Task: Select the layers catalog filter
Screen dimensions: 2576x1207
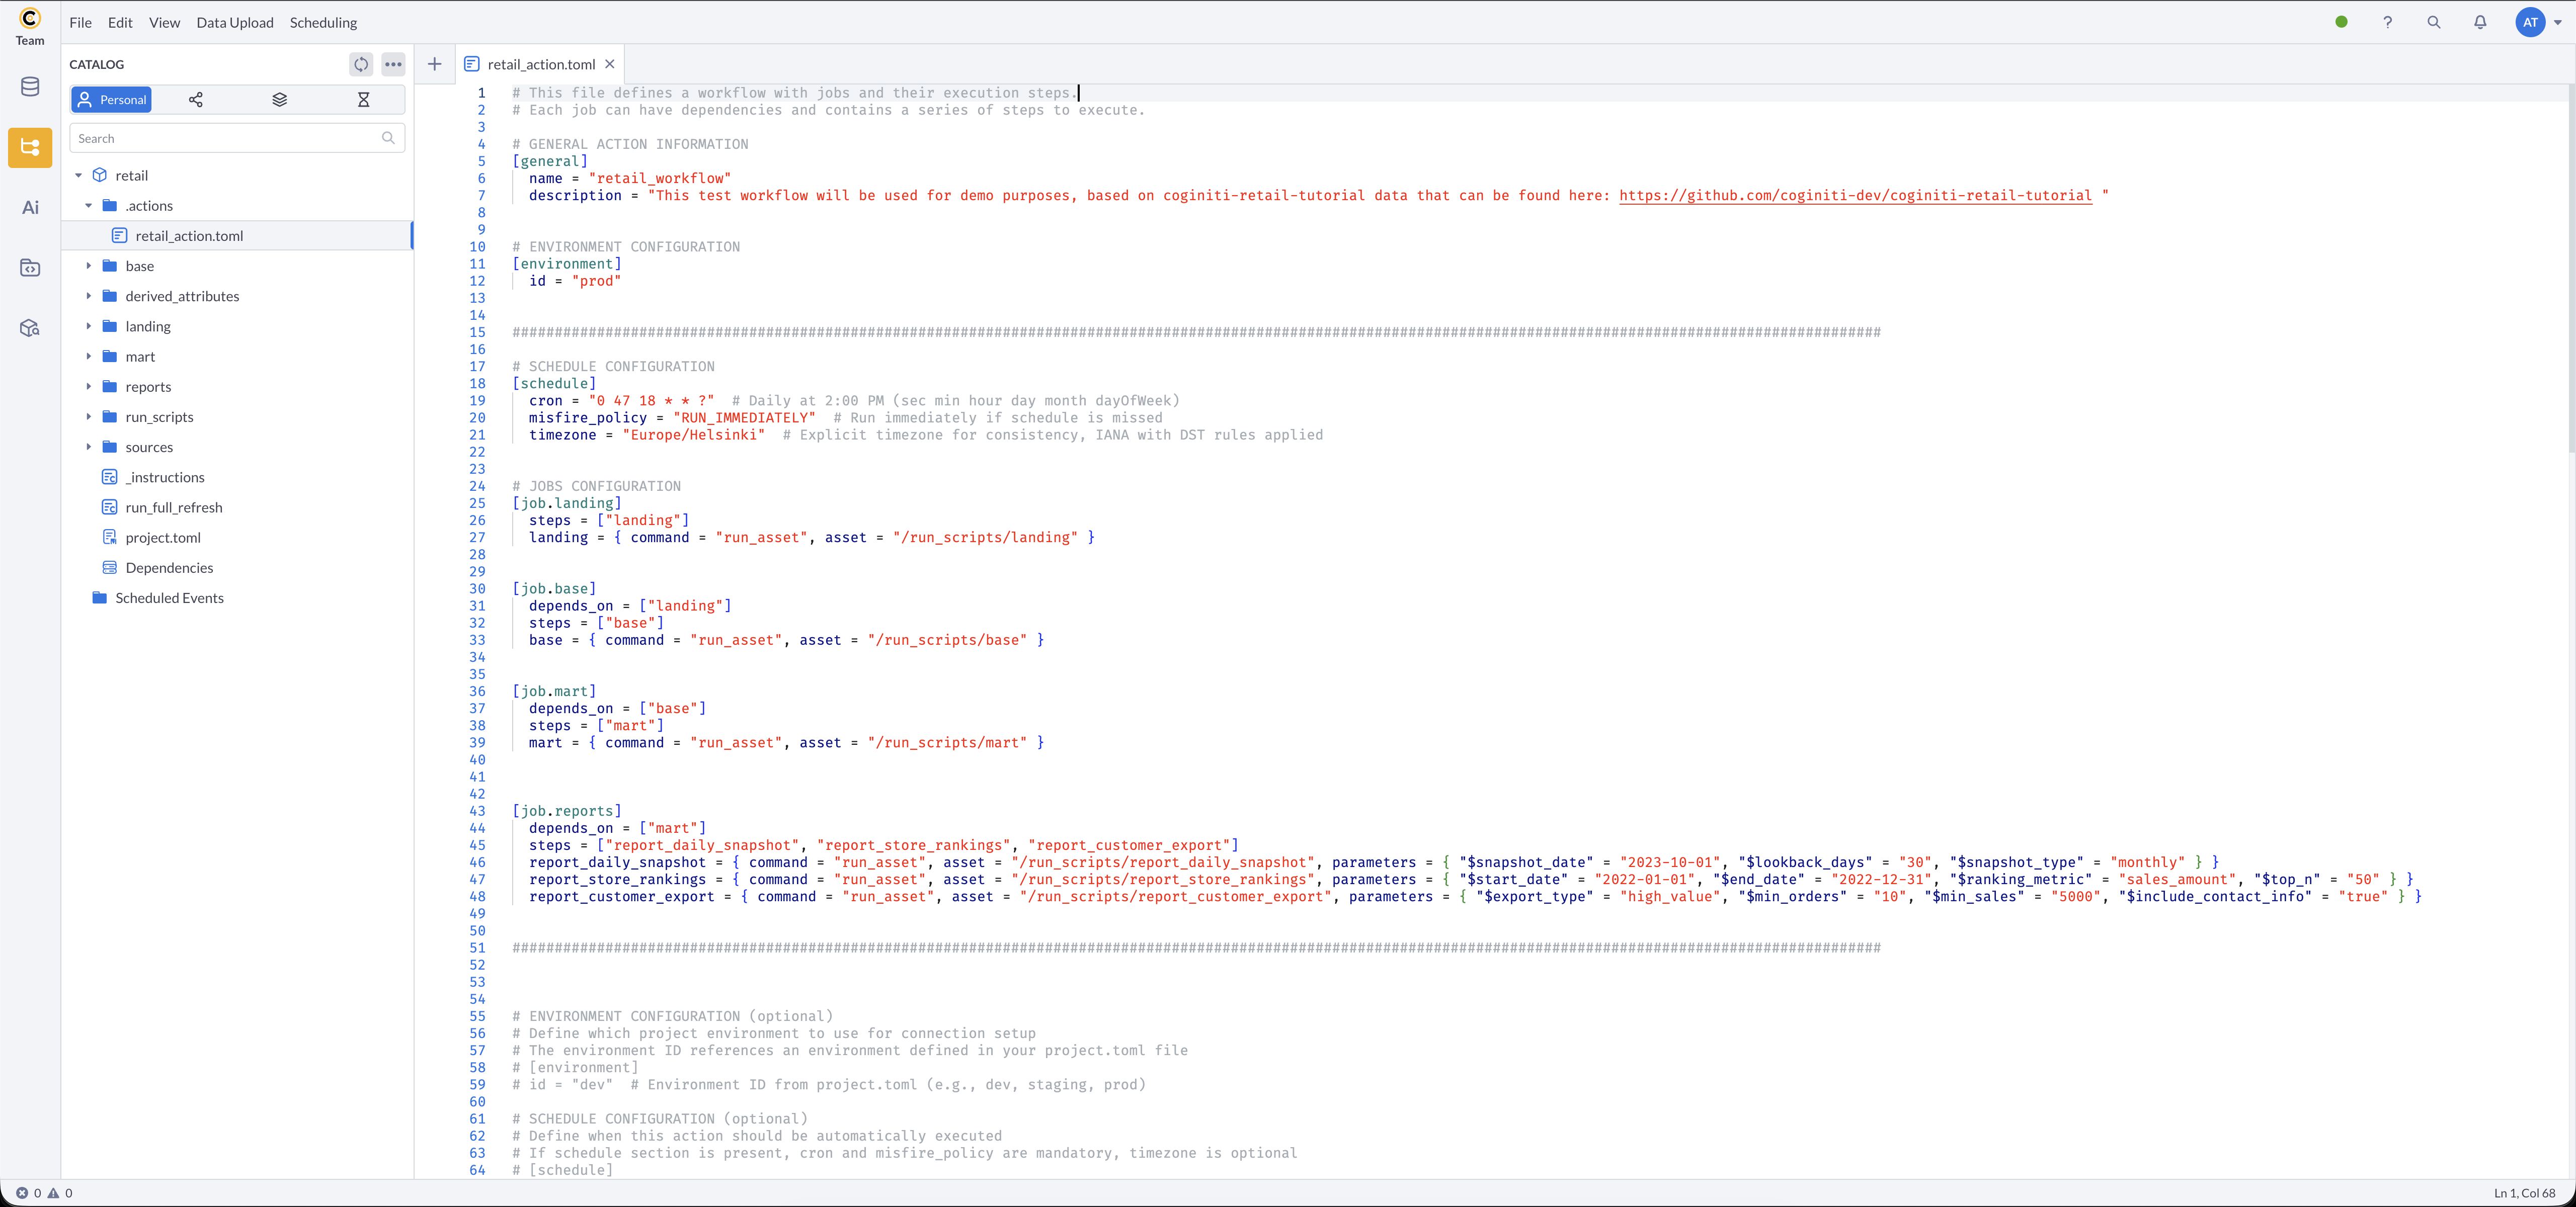Action: pos(279,100)
